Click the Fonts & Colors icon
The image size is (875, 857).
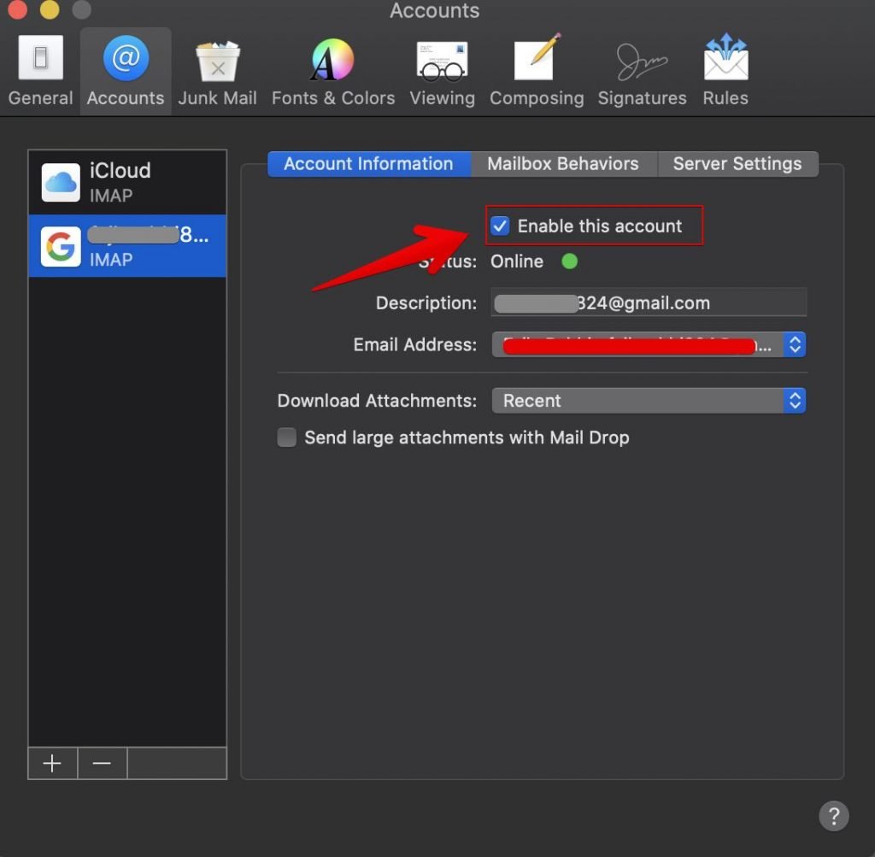click(x=333, y=62)
